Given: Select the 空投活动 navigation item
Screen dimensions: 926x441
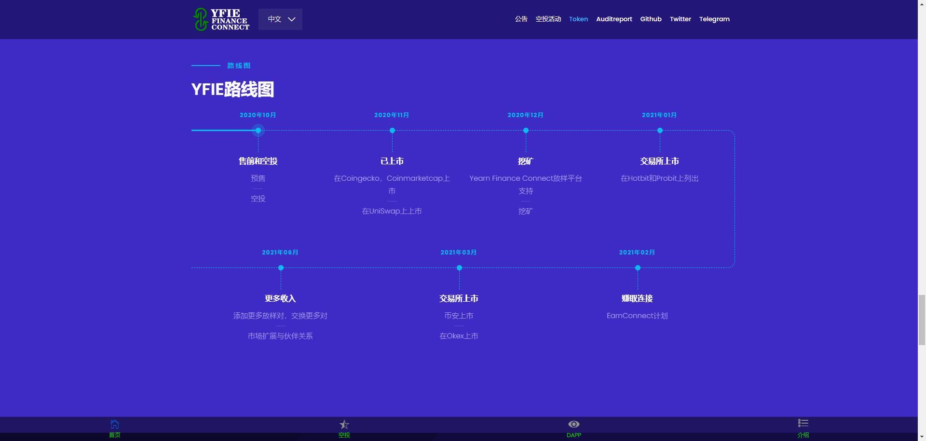Looking at the screenshot, I should pyautogui.click(x=548, y=19).
